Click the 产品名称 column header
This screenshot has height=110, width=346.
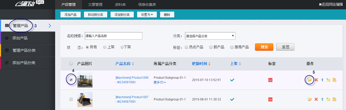(123, 64)
